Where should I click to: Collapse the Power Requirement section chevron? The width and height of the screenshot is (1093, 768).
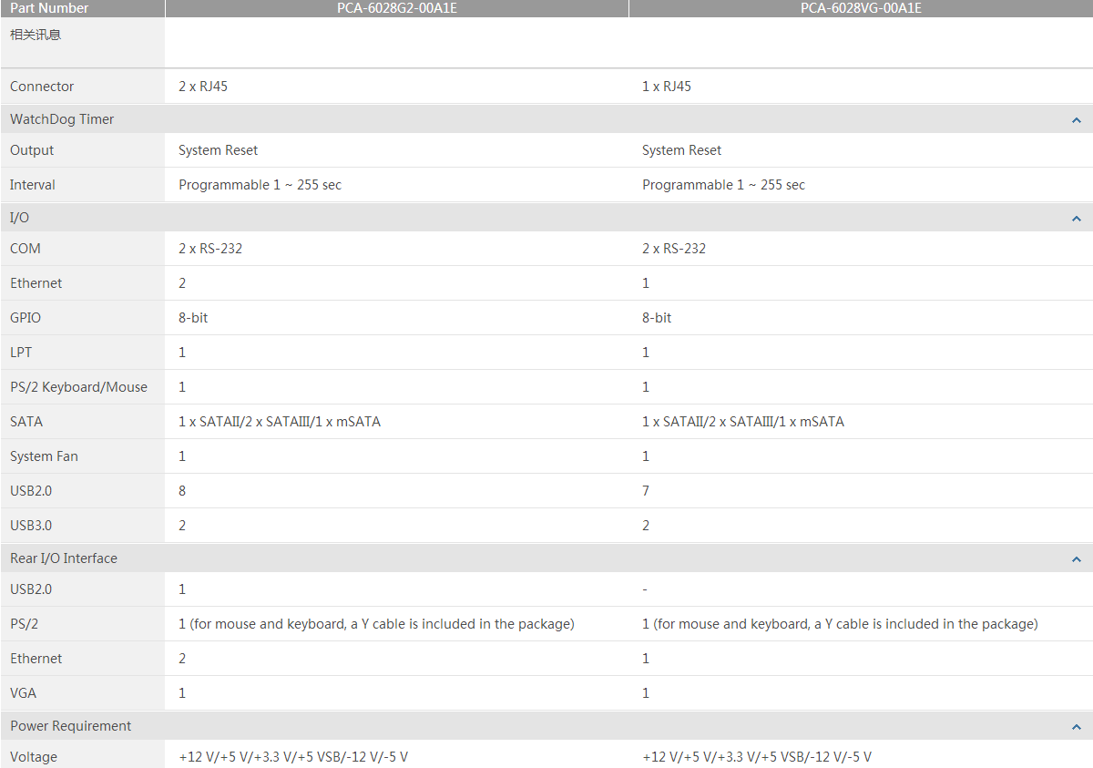1076,727
